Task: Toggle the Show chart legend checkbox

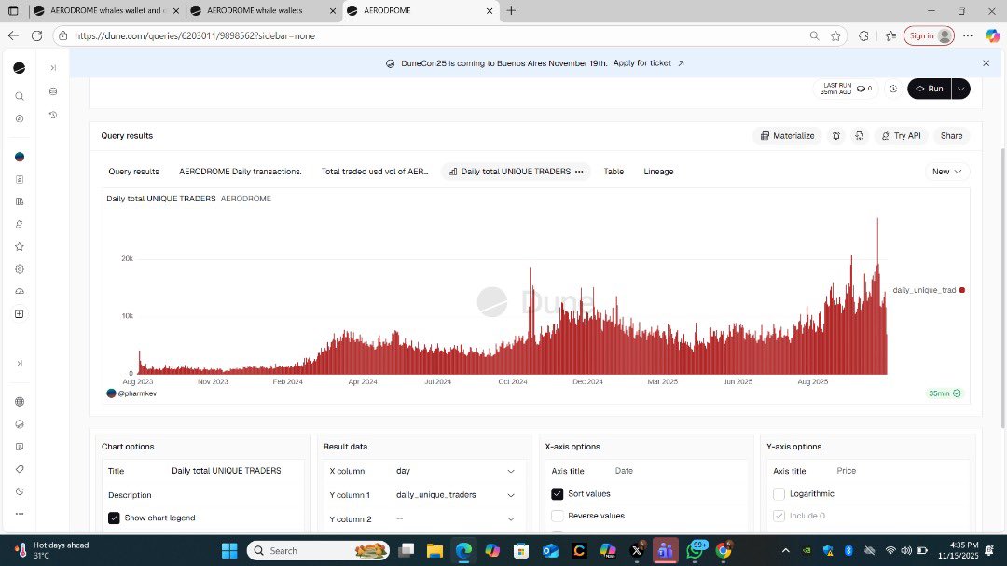Action: point(114,518)
